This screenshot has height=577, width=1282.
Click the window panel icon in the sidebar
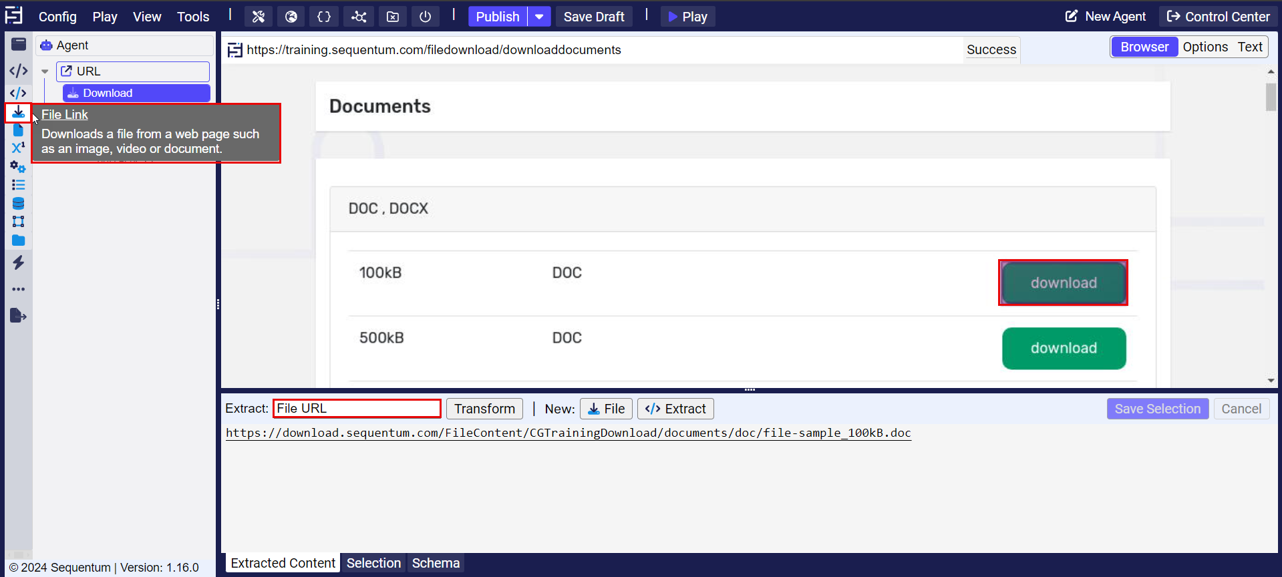click(19, 45)
